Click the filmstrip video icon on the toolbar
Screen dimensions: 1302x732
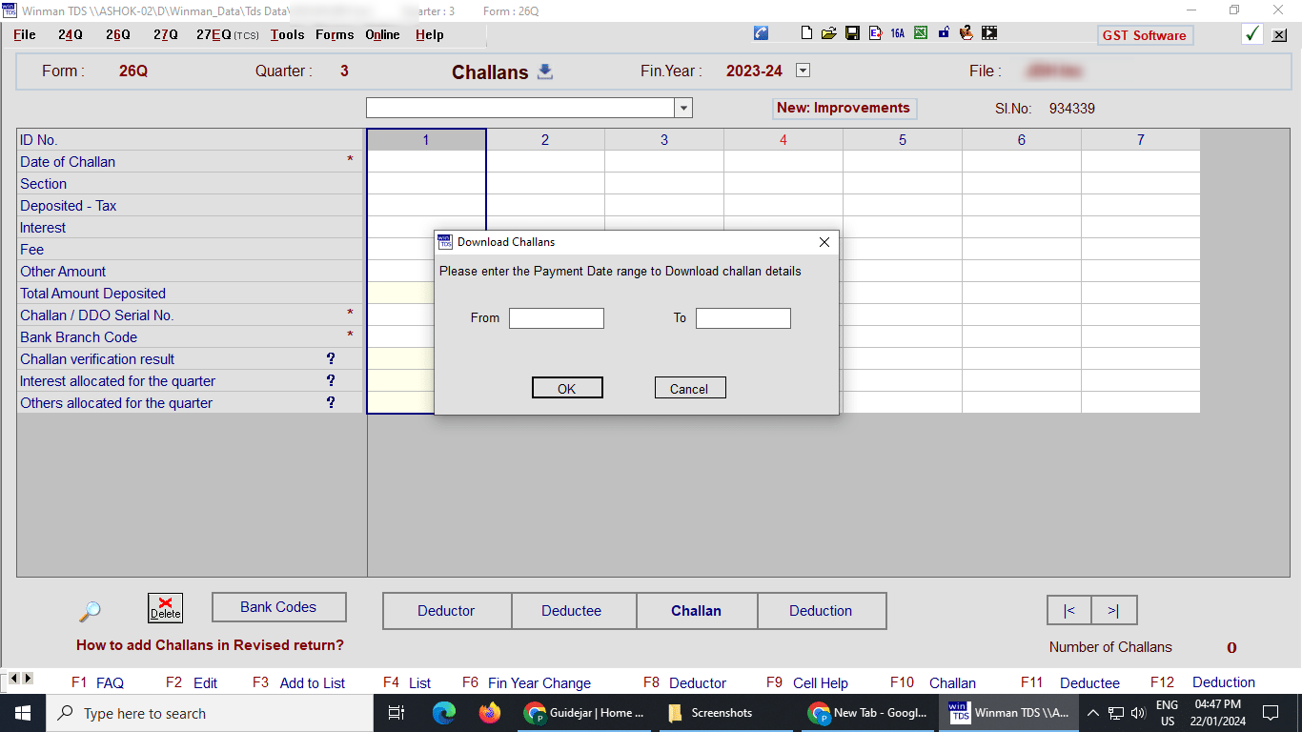[988, 32]
